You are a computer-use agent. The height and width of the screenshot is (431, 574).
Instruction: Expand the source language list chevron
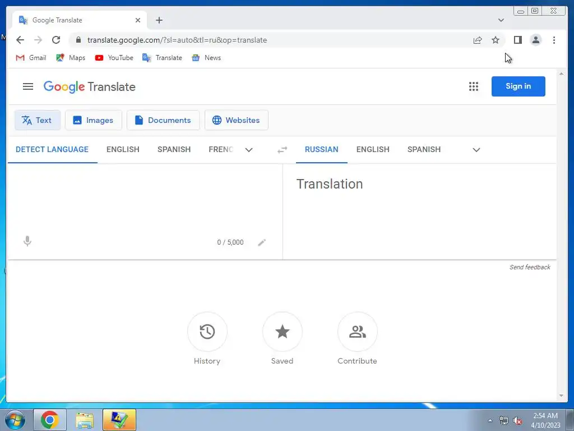249,149
